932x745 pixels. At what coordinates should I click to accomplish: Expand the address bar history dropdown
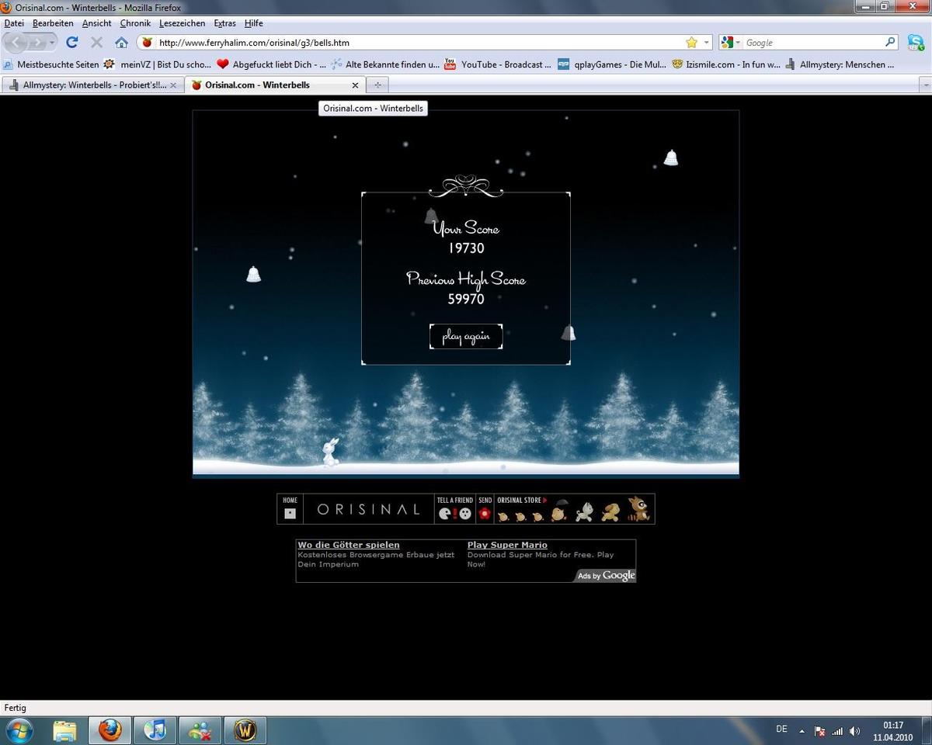pyautogui.click(x=706, y=43)
